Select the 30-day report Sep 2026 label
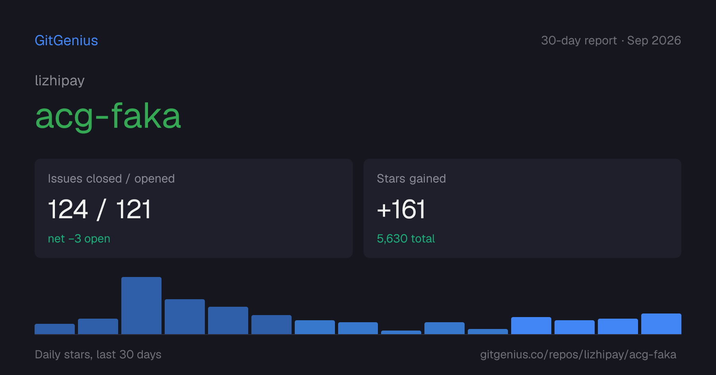Screen dimensions: 716x375 pyautogui.click(x=611, y=40)
